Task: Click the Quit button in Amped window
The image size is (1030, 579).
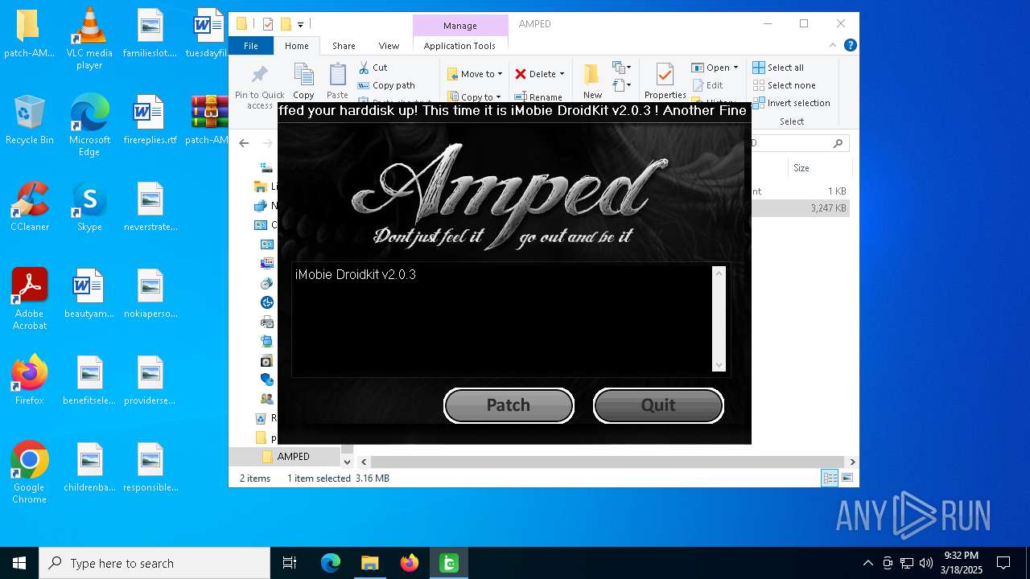Action: pyautogui.click(x=658, y=405)
